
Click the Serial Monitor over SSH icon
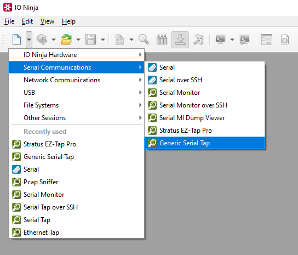tap(152, 105)
